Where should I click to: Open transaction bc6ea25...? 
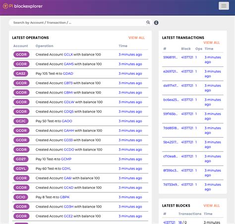(171, 100)
